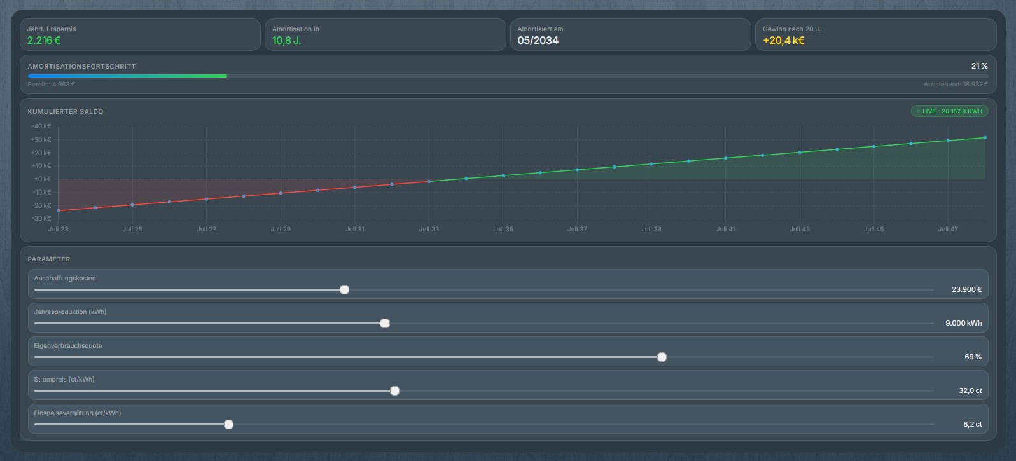1016x461 pixels.
Task: Select the Gewinn nach 20 J. card
Action: point(875,35)
